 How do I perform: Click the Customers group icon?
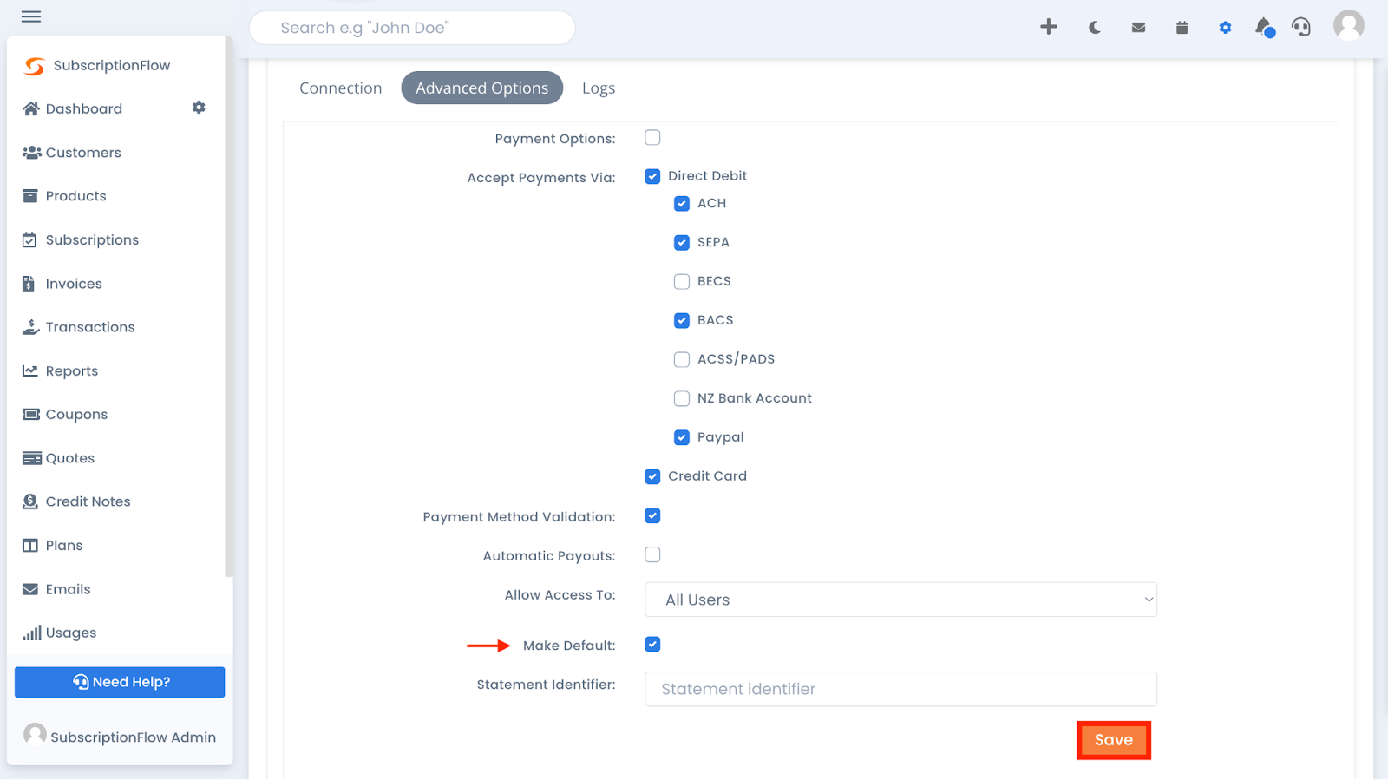click(x=32, y=153)
